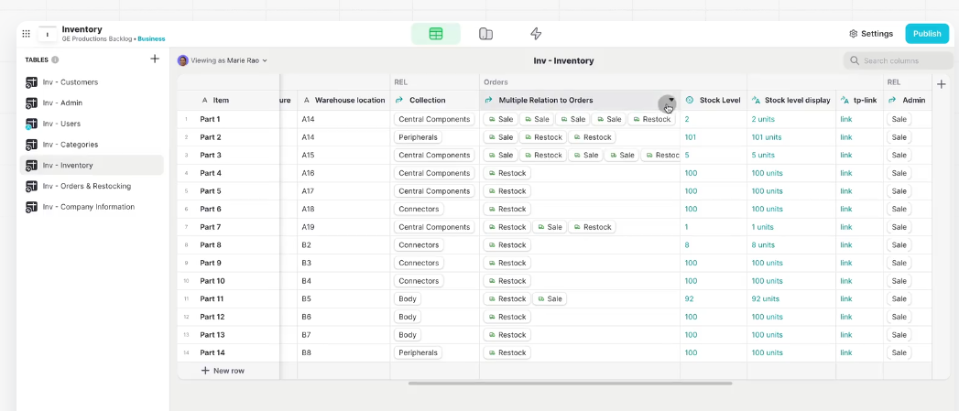The width and height of the screenshot is (959, 411).
Task: Add a new column with plus icon
Action: pos(942,84)
